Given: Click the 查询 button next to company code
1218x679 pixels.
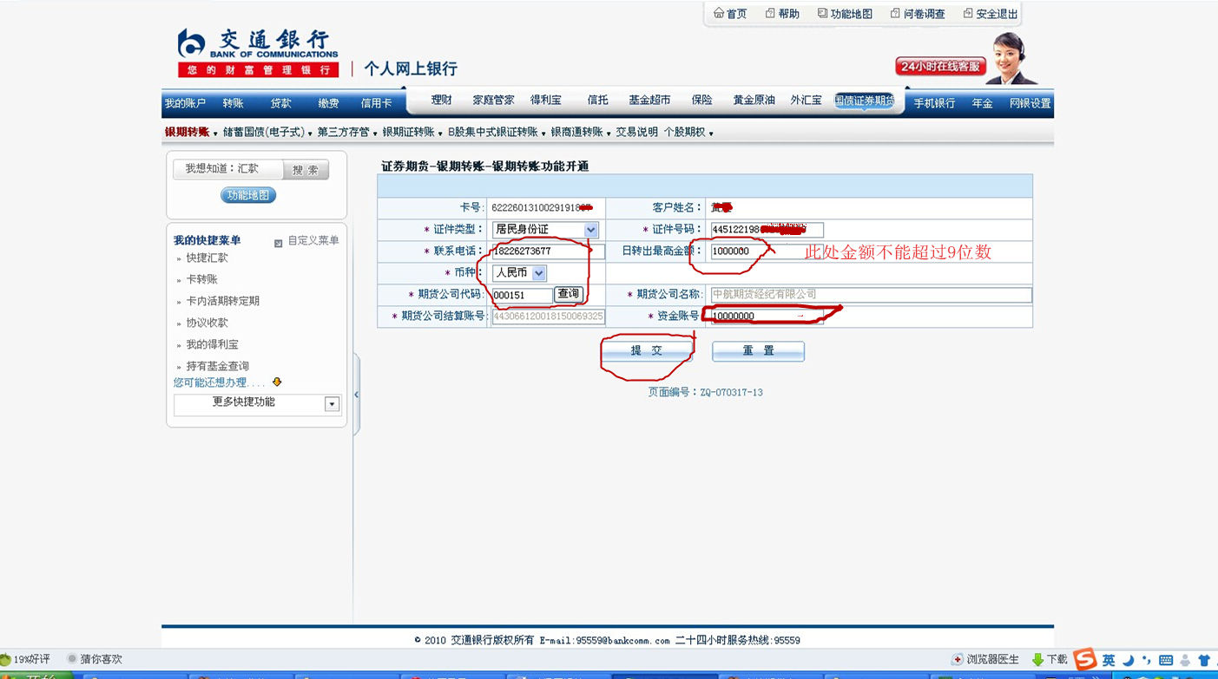Looking at the screenshot, I should (568, 295).
